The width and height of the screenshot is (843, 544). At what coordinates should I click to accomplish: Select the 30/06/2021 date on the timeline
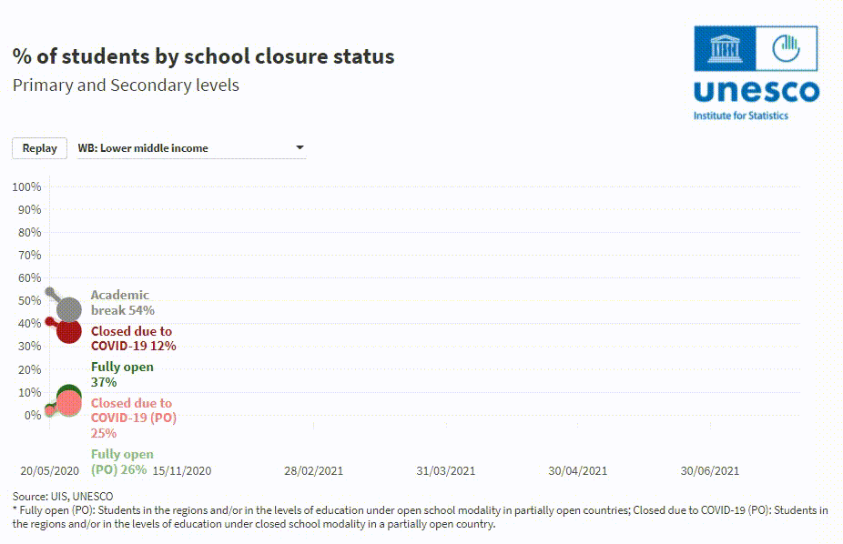tap(710, 471)
